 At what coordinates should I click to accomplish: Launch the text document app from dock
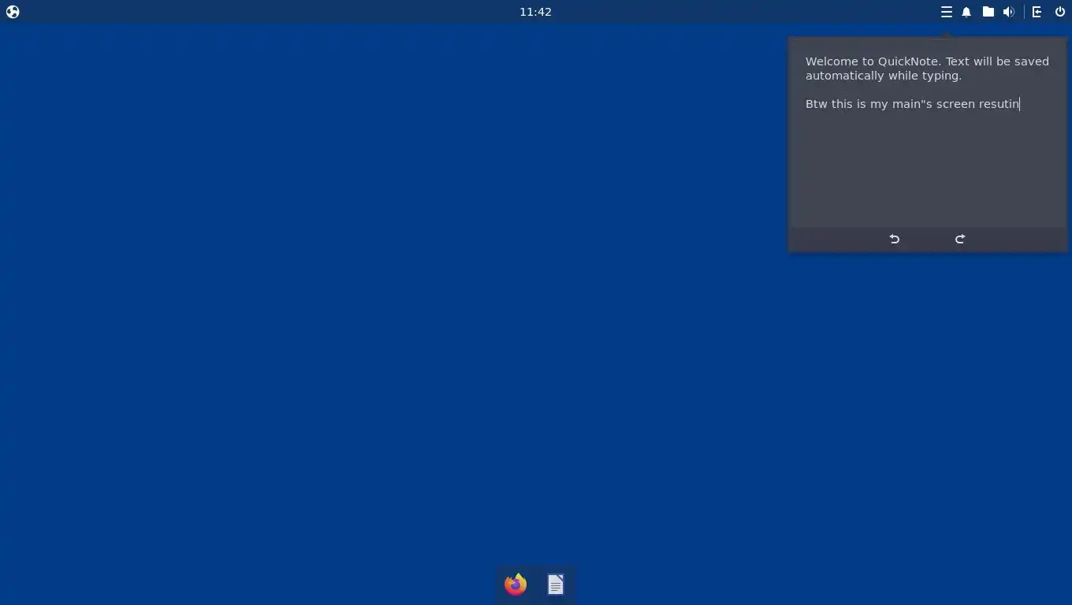(556, 585)
